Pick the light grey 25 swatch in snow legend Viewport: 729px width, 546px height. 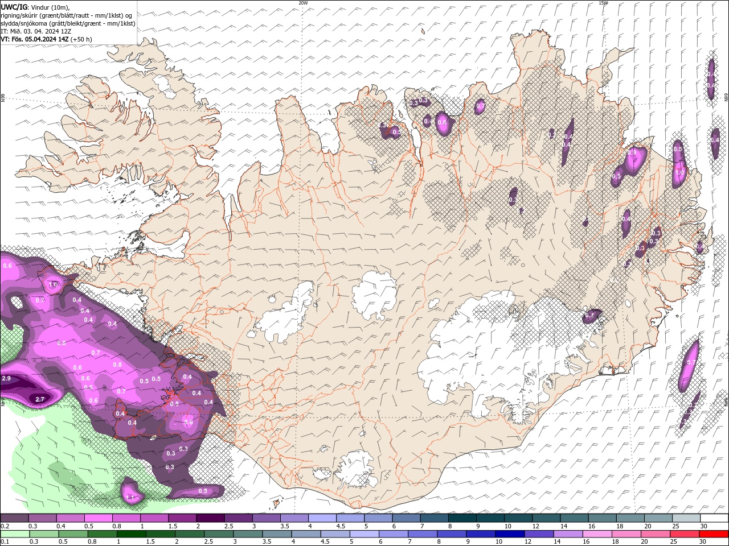[686, 518]
